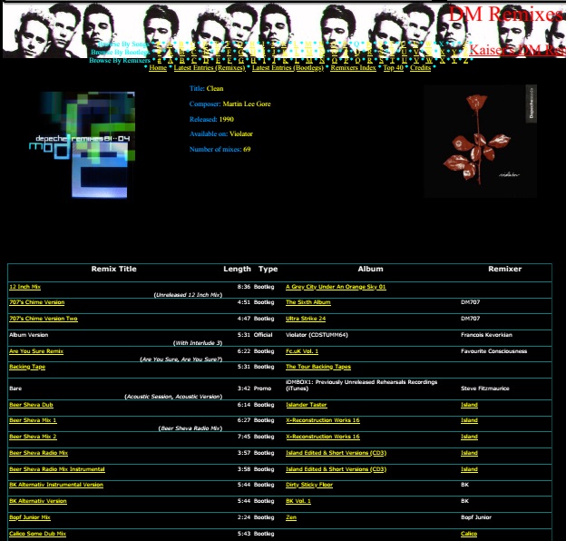This screenshot has width=566, height=541.
Task: Open the Dirty Sticky Floor album
Action: pyautogui.click(x=309, y=485)
